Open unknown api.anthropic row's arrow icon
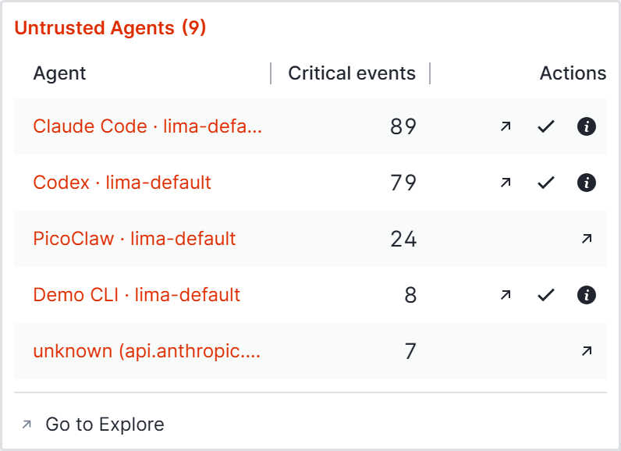This screenshot has width=621, height=451. [x=587, y=351]
